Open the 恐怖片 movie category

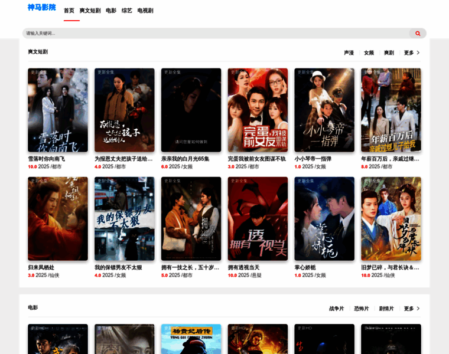(x=362, y=309)
